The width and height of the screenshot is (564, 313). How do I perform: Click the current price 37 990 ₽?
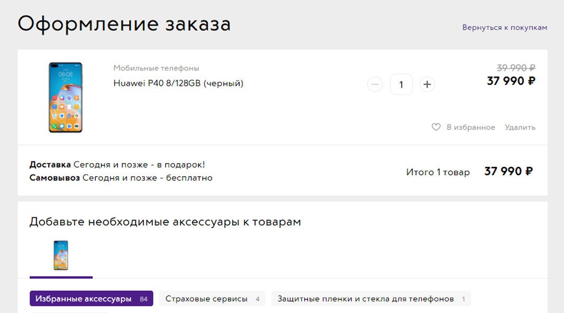pos(511,81)
